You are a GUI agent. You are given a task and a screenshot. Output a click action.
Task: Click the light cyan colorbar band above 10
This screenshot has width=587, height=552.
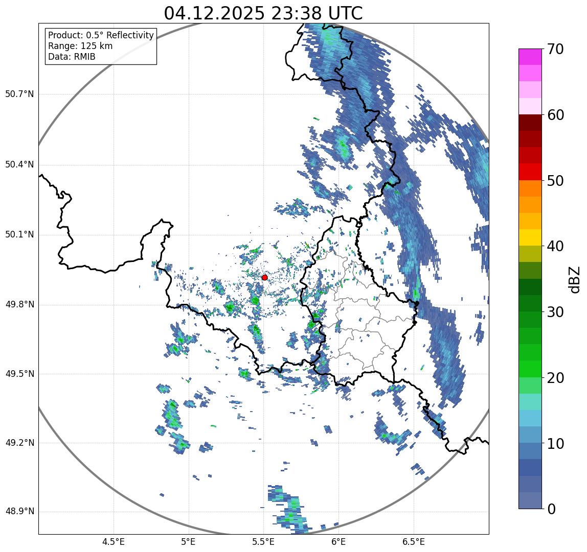(530, 419)
